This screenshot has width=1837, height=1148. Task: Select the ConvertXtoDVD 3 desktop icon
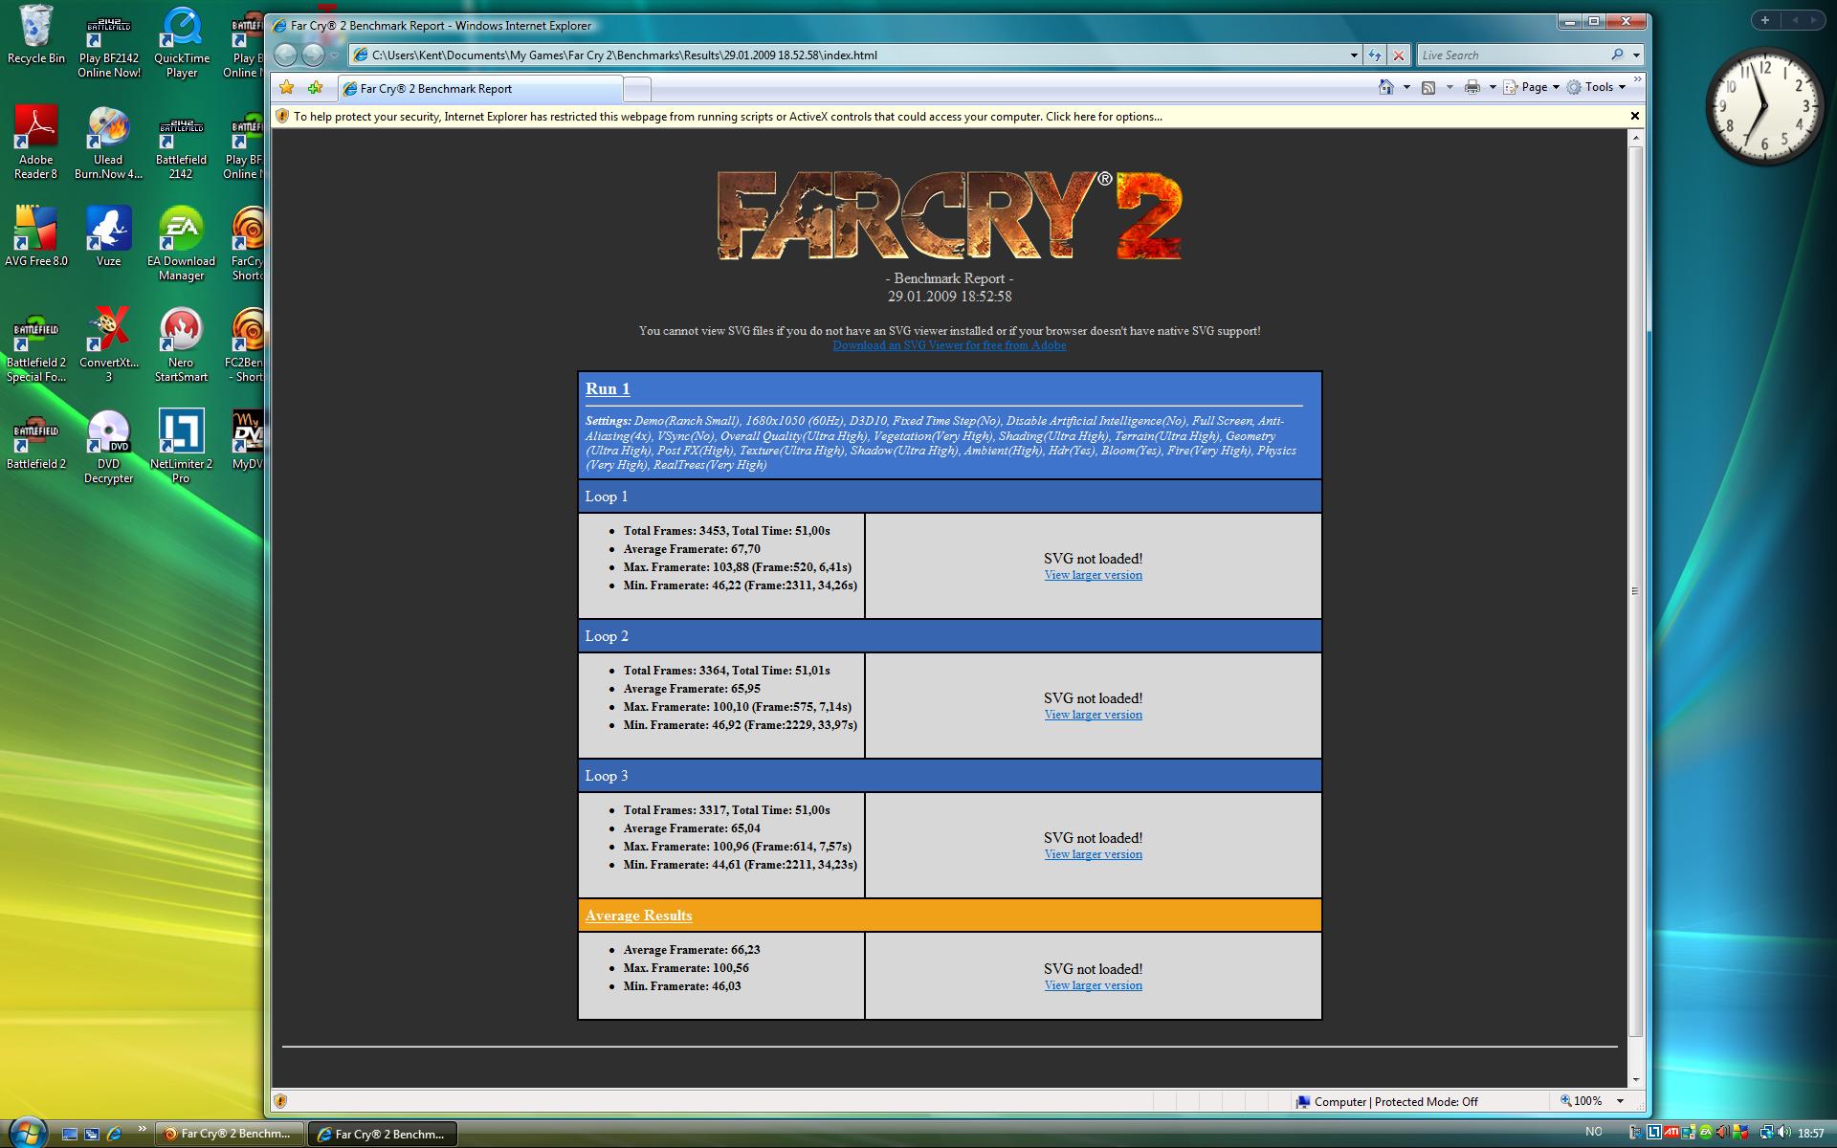(x=108, y=344)
